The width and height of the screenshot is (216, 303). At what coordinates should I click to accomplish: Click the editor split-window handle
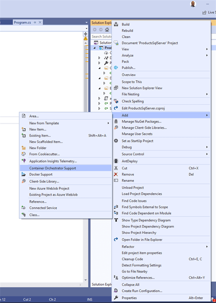(85, 34)
